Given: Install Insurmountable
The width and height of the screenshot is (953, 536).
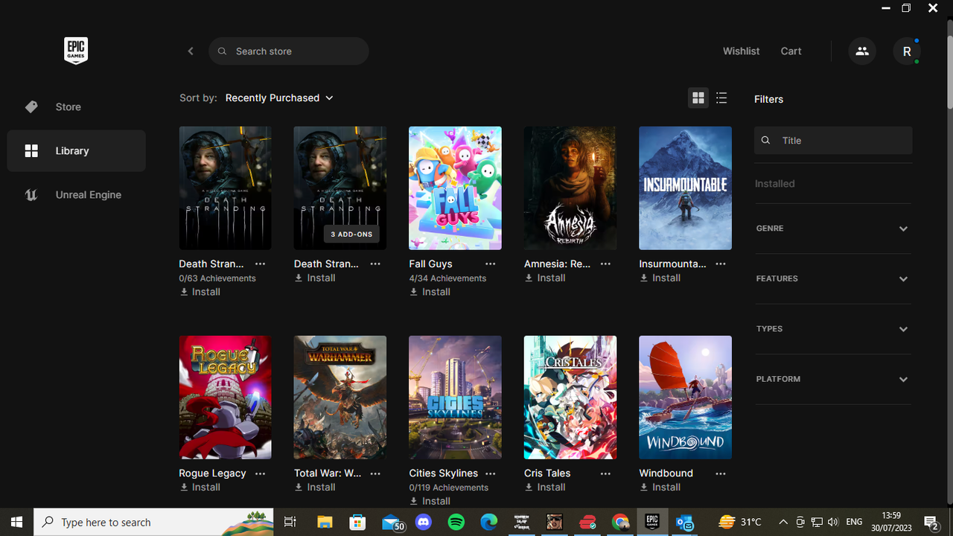Looking at the screenshot, I should click(660, 278).
